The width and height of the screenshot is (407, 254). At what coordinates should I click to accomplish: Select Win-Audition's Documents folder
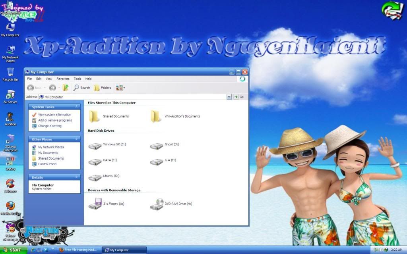[175, 116]
